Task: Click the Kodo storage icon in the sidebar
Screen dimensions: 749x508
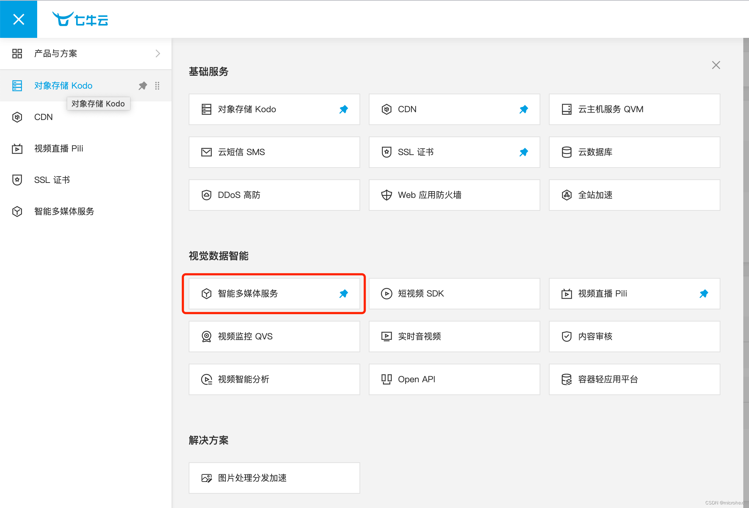Action: [17, 86]
